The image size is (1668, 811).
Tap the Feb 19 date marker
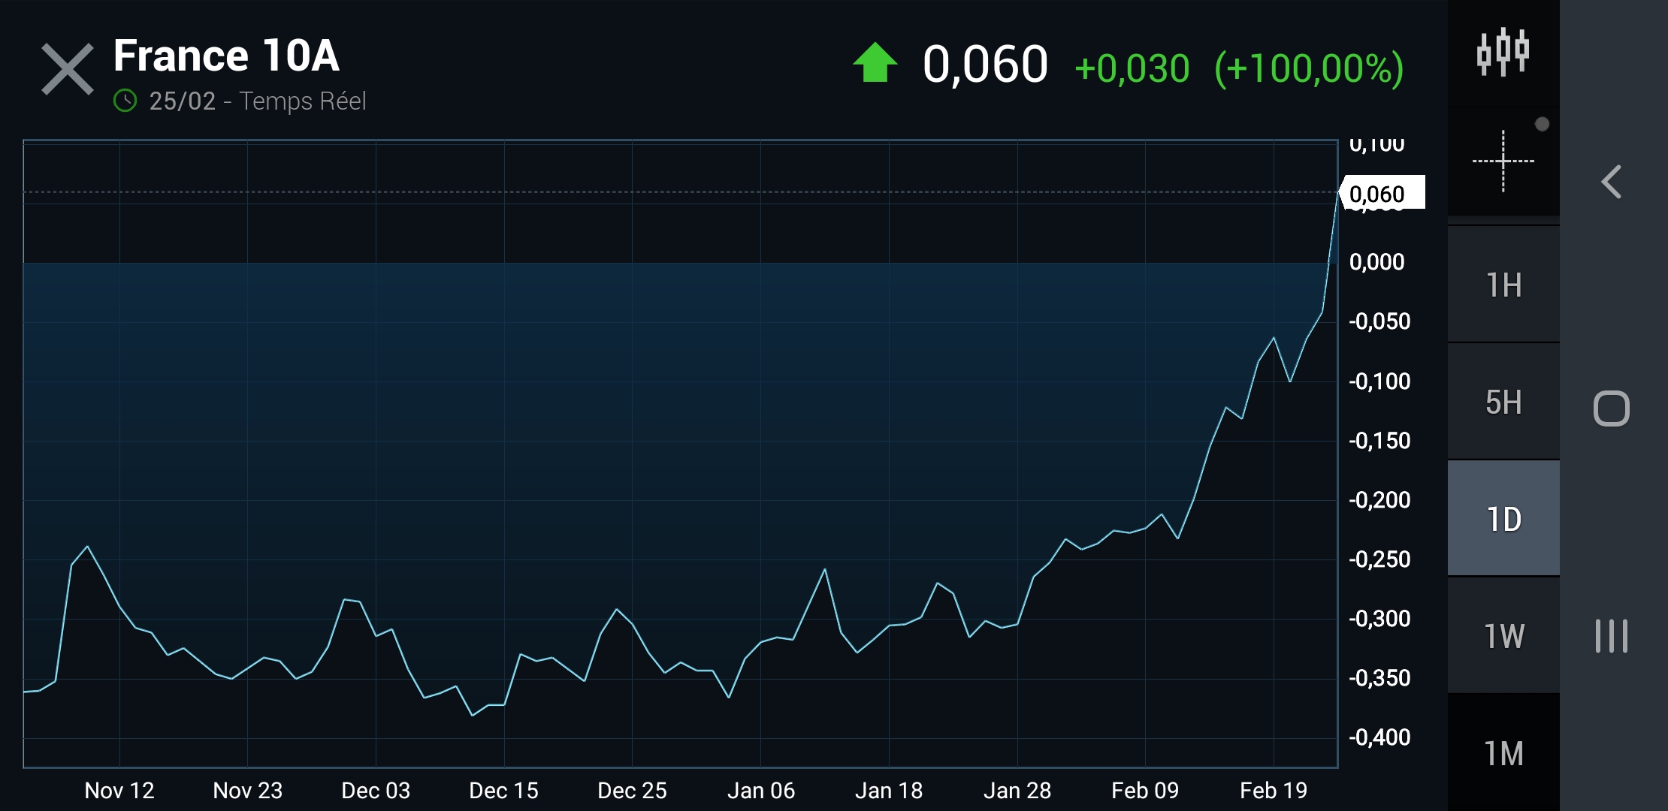coord(1273,790)
